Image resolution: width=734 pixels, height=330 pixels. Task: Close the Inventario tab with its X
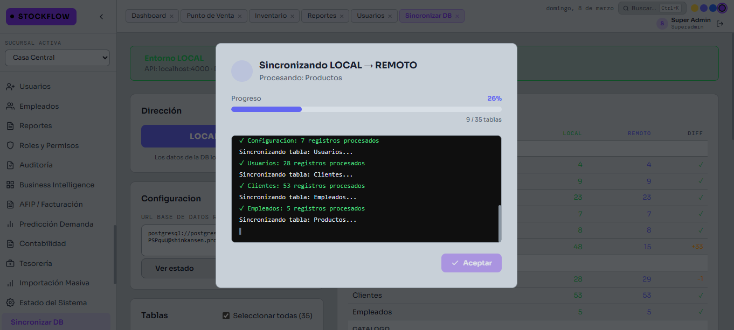[x=293, y=16]
